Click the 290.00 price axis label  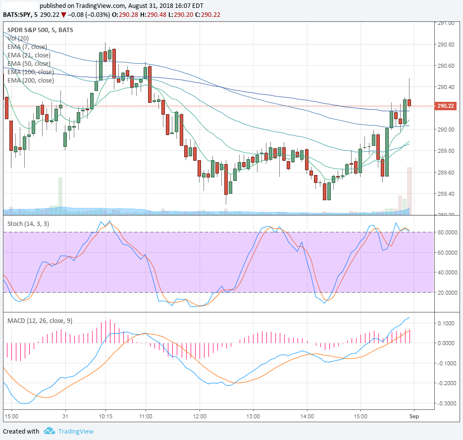446,130
